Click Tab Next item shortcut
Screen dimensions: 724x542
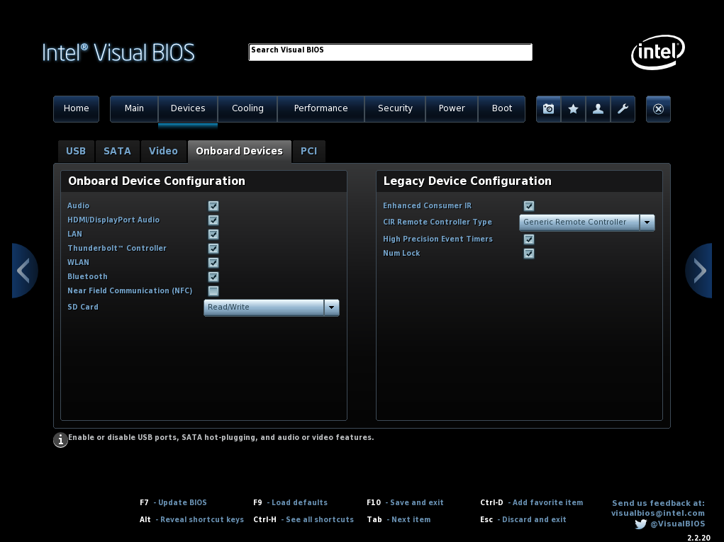coord(399,520)
